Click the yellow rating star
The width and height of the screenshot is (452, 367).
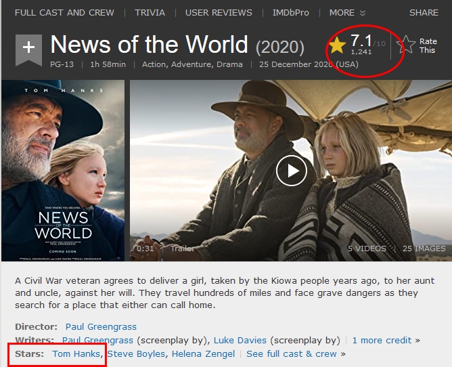click(337, 46)
